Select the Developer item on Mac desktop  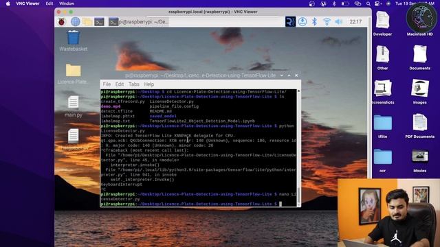click(x=382, y=23)
